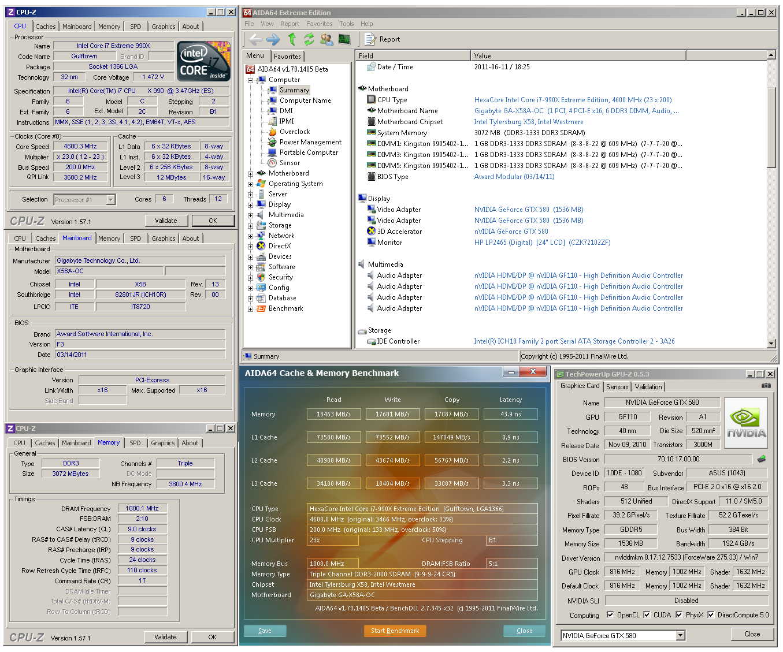Expand the Devices tree node
The width and height of the screenshot is (783, 652).
pos(251,256)
